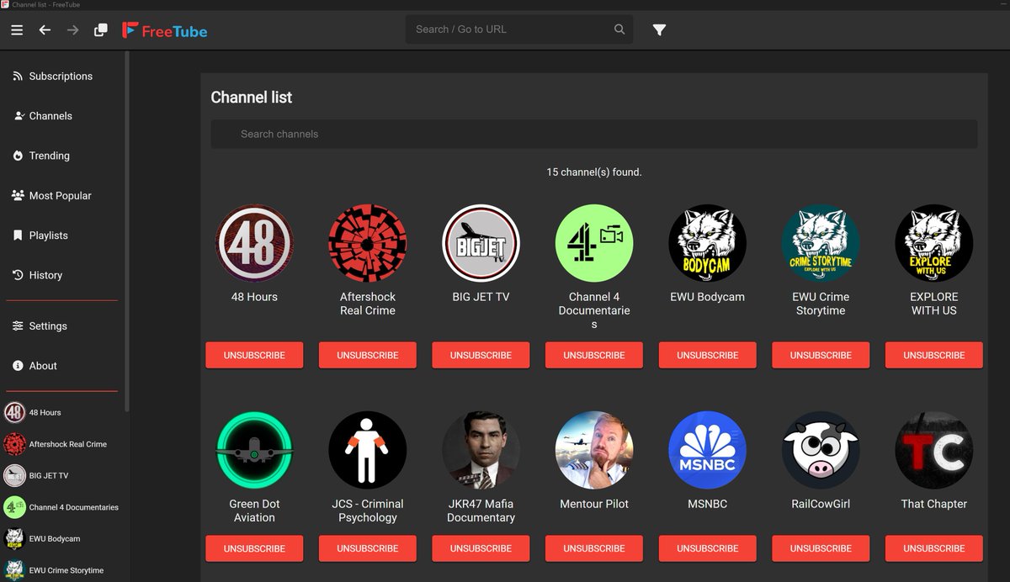Click the Most Popular people icon

(18, 195)
